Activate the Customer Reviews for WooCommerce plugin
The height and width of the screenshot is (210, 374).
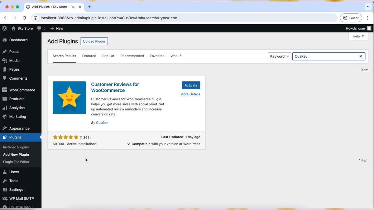[191, 85]
